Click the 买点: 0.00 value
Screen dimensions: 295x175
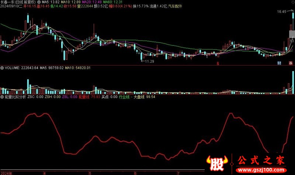[110, 97]
